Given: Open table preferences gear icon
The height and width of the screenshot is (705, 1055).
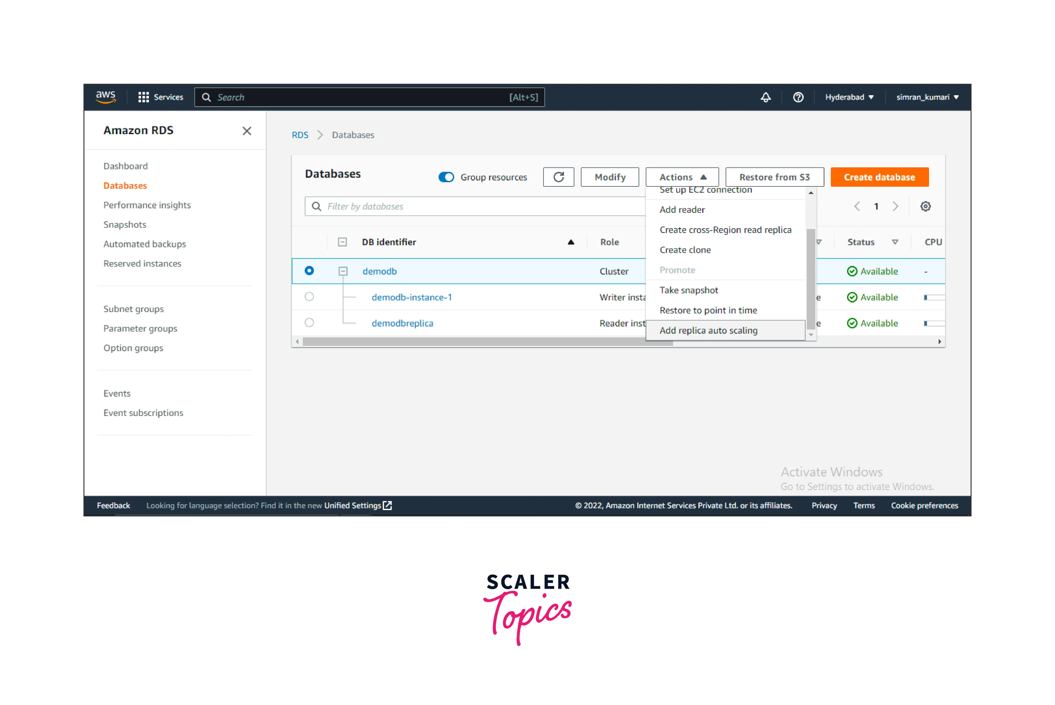Looking at the screenshot, I should [925, 206].
